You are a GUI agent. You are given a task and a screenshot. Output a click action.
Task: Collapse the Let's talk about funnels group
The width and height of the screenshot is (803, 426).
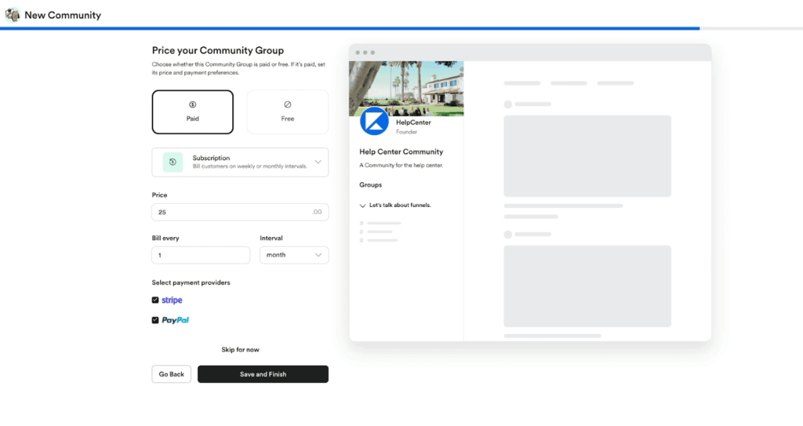(x=362, y=206)
